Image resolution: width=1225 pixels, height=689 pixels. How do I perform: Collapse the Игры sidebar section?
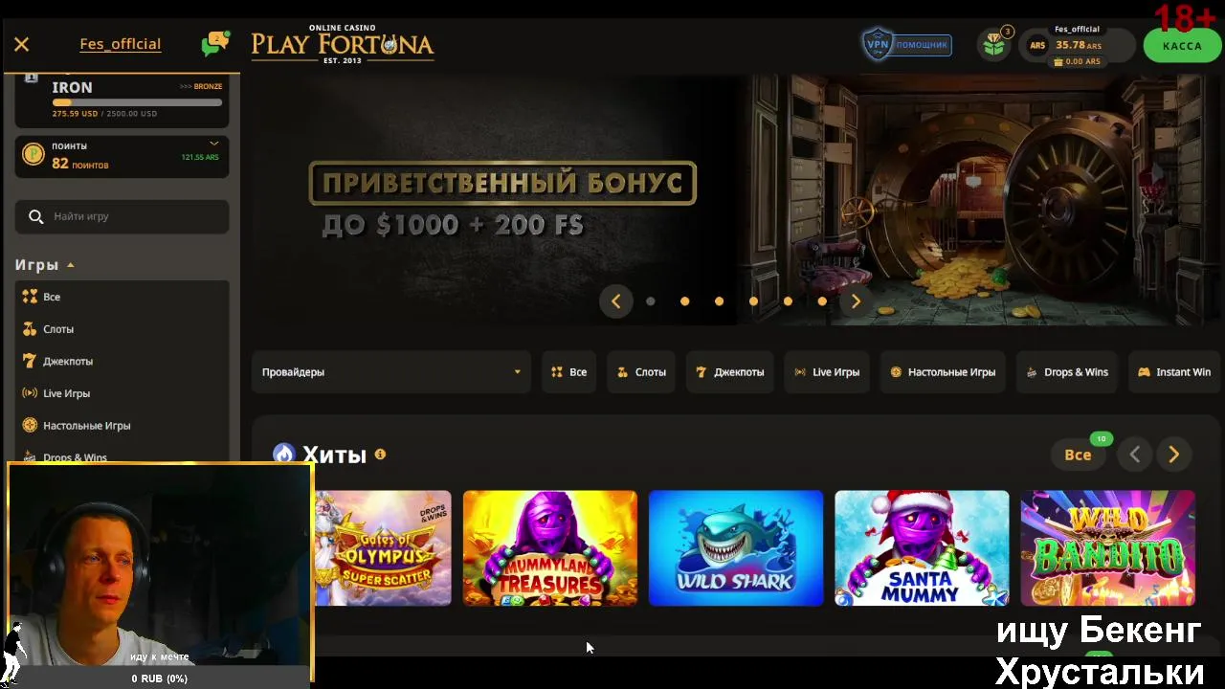point(45,265)
